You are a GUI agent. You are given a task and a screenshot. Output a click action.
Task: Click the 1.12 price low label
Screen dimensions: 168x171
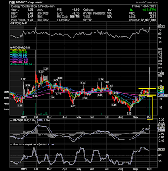[x=114, y=105]
